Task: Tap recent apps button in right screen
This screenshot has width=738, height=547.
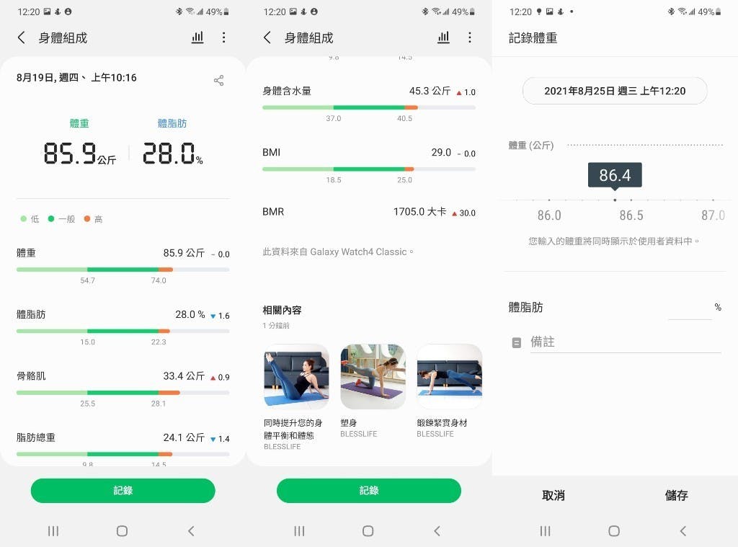Action: click(545, 531)
